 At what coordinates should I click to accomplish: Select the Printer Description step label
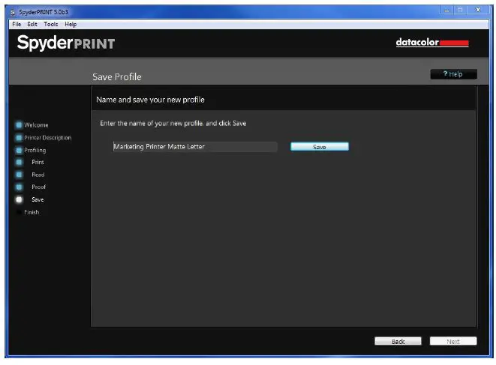[48, 138]
